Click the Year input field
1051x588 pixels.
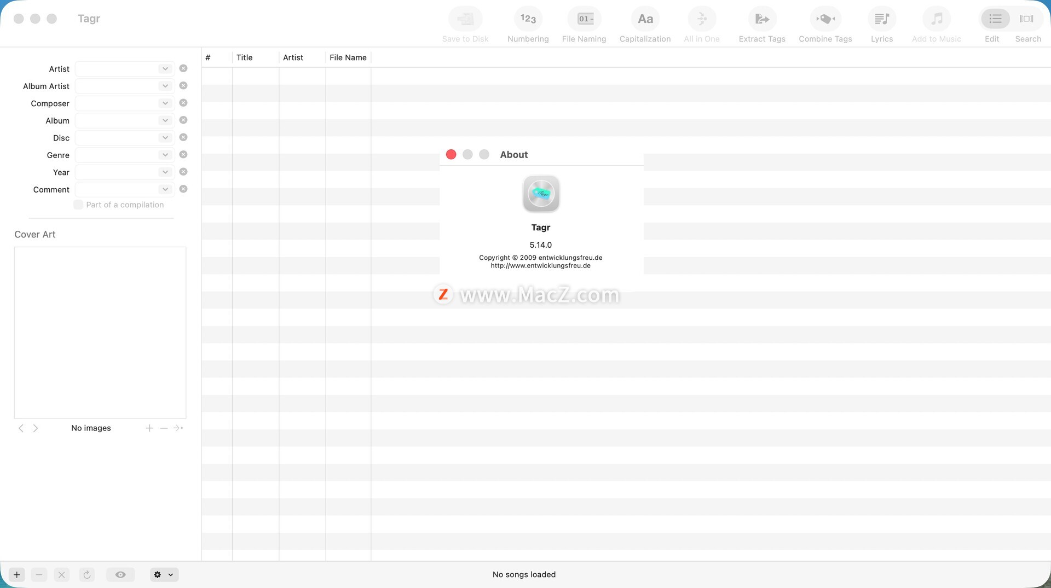pos(117,172)
